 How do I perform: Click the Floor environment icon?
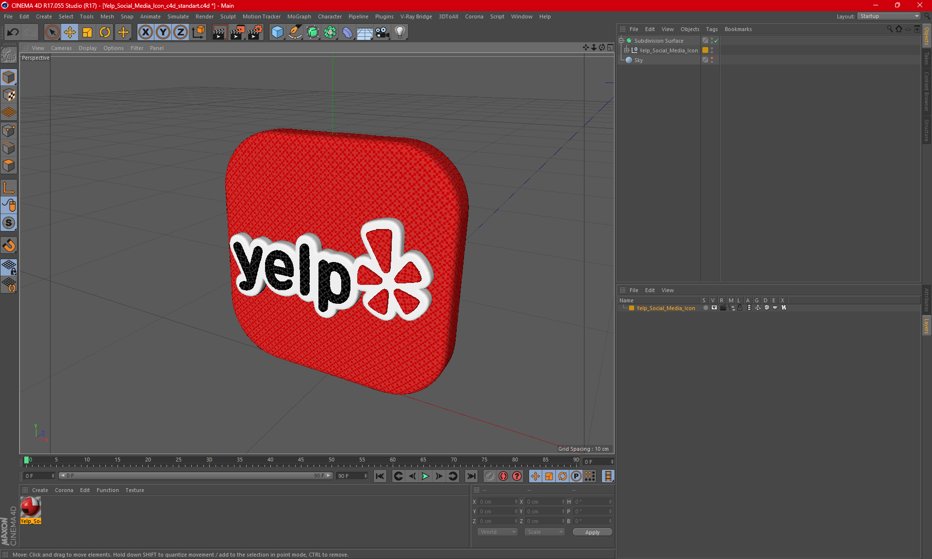pyautogui.click(x=365, y=32)
